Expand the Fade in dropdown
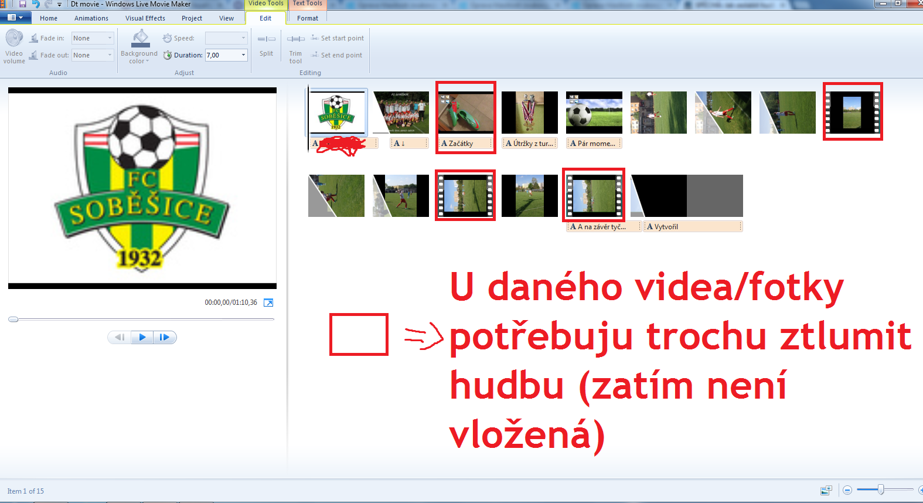 coord(110,38)
